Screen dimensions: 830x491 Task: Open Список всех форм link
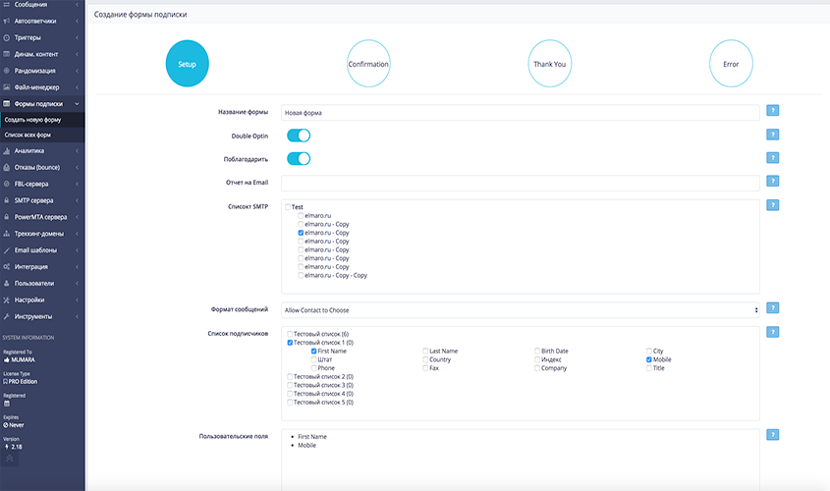click(28, 135)
